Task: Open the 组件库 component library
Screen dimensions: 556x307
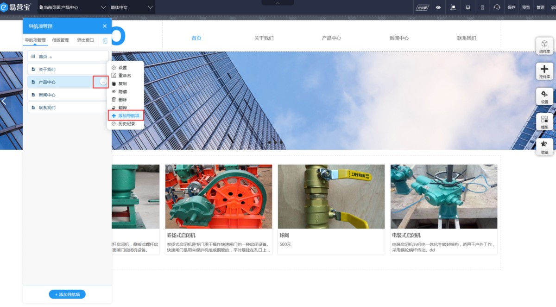Action: [544, 46]
